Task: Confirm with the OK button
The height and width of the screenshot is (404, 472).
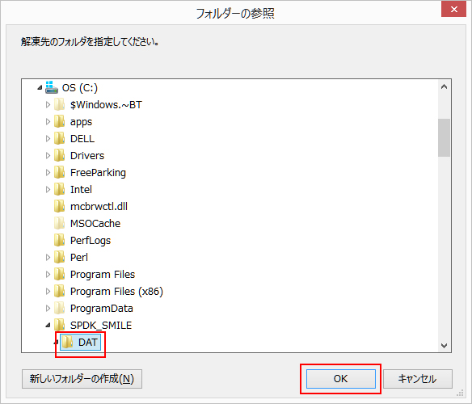Action: [x=341, y=379]
